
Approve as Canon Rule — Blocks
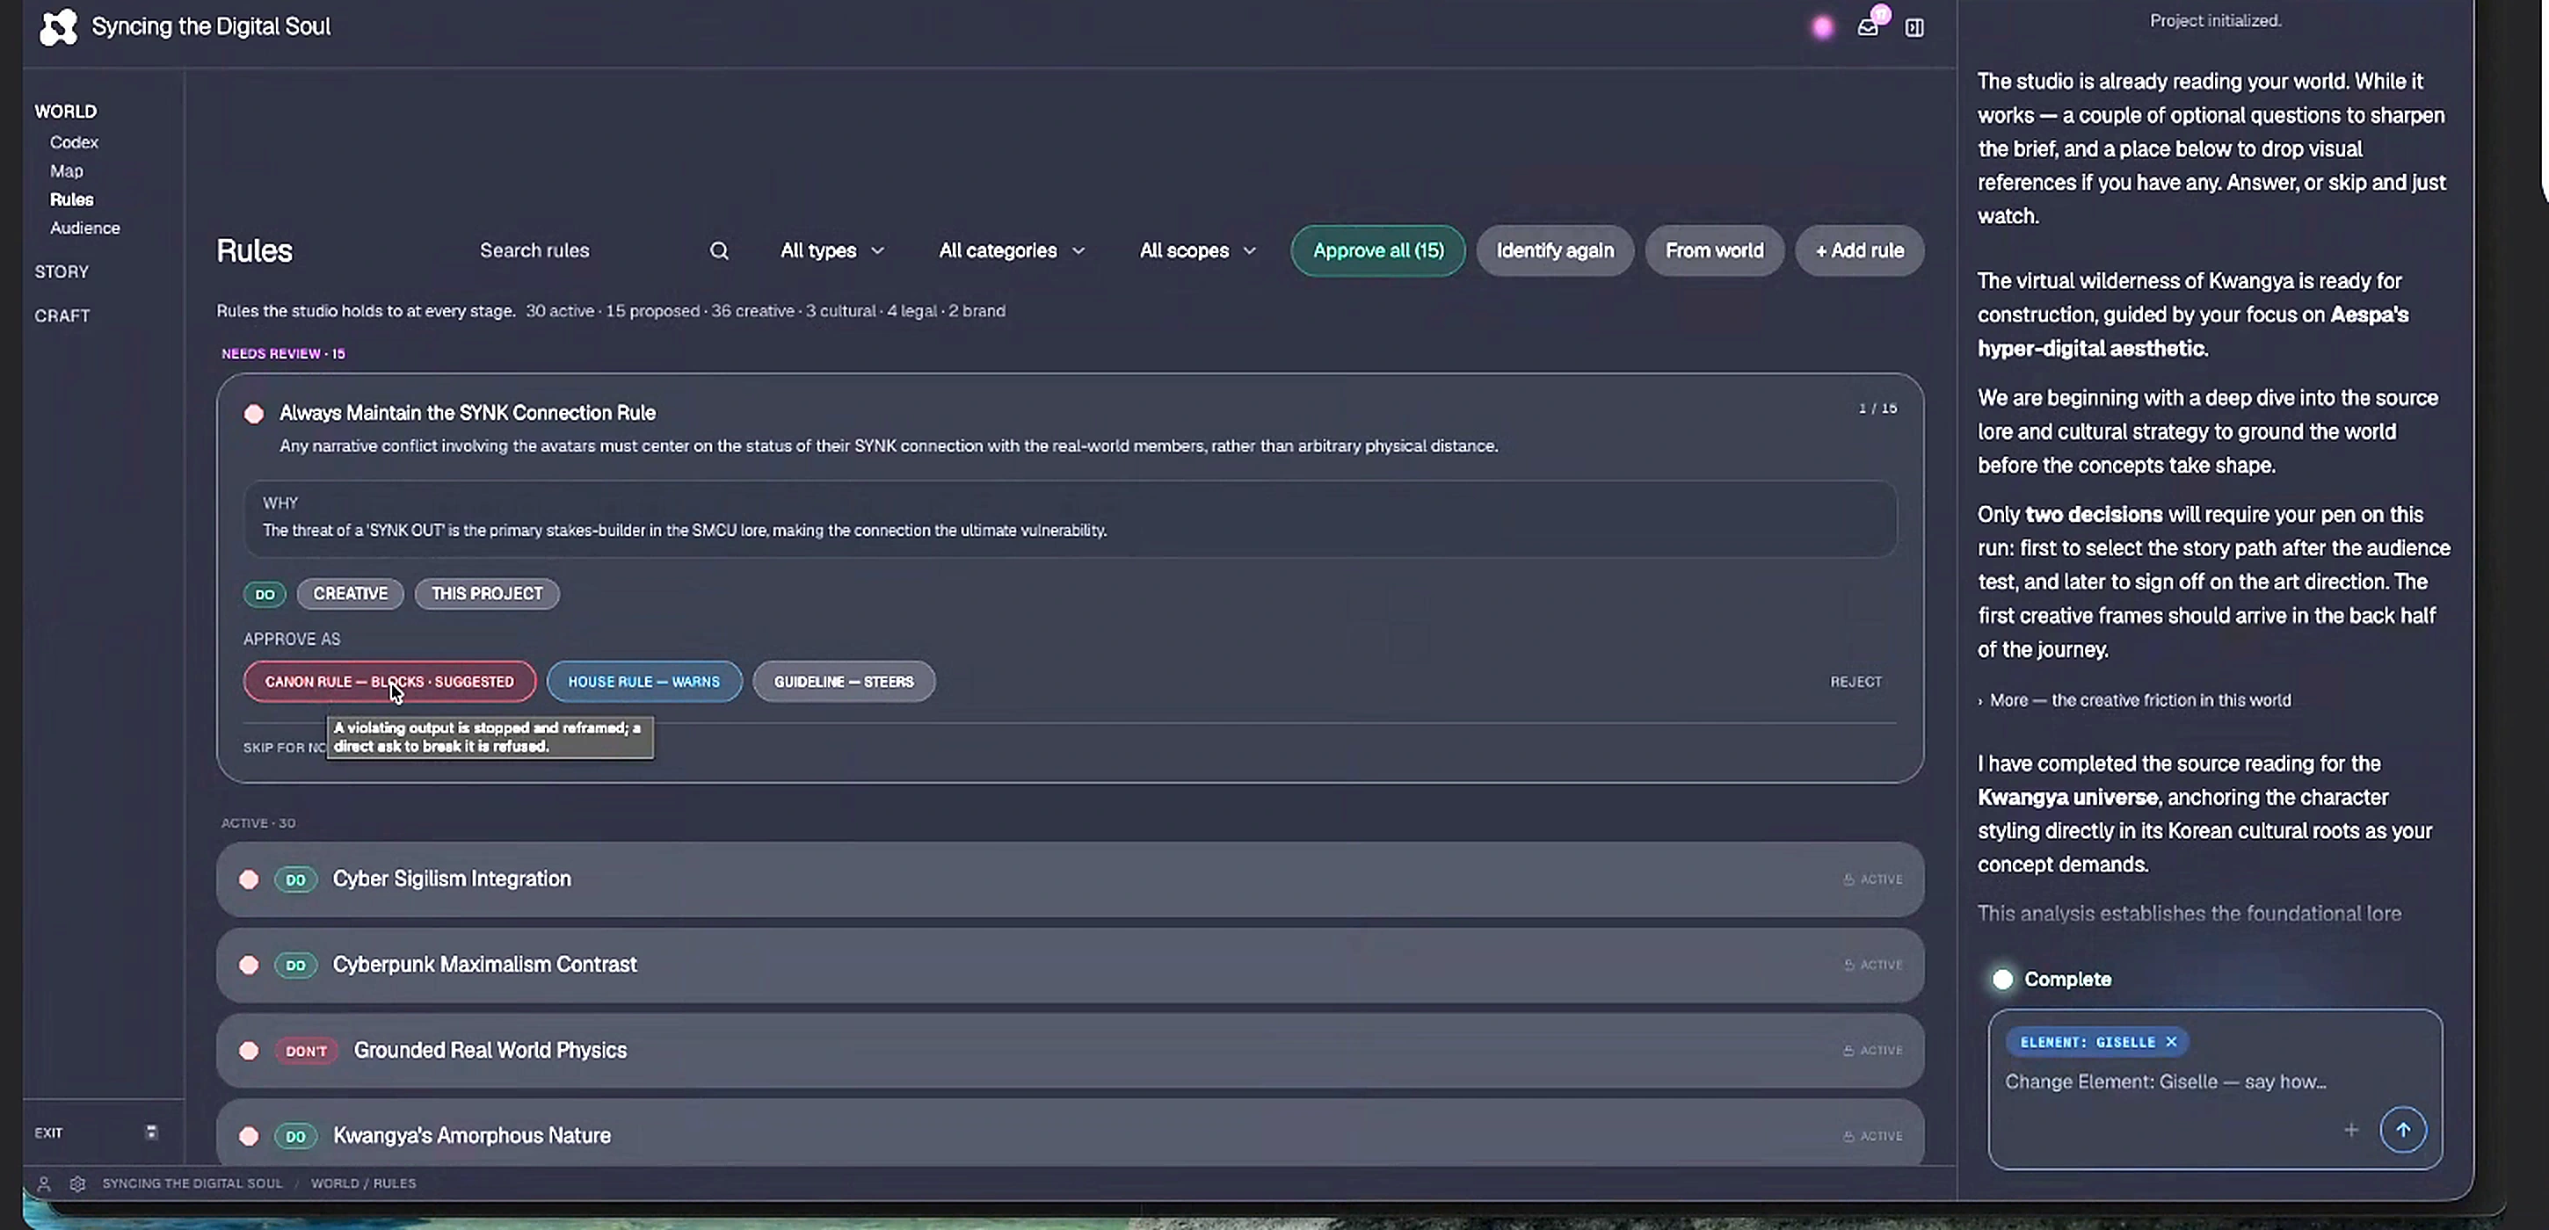(x=390, y=683)
